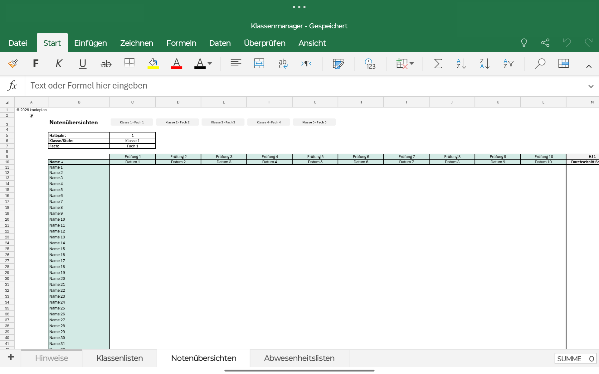Expand the formula bar chevron
The height and width of the screenshot is (374, 599).
click(591, 86)
